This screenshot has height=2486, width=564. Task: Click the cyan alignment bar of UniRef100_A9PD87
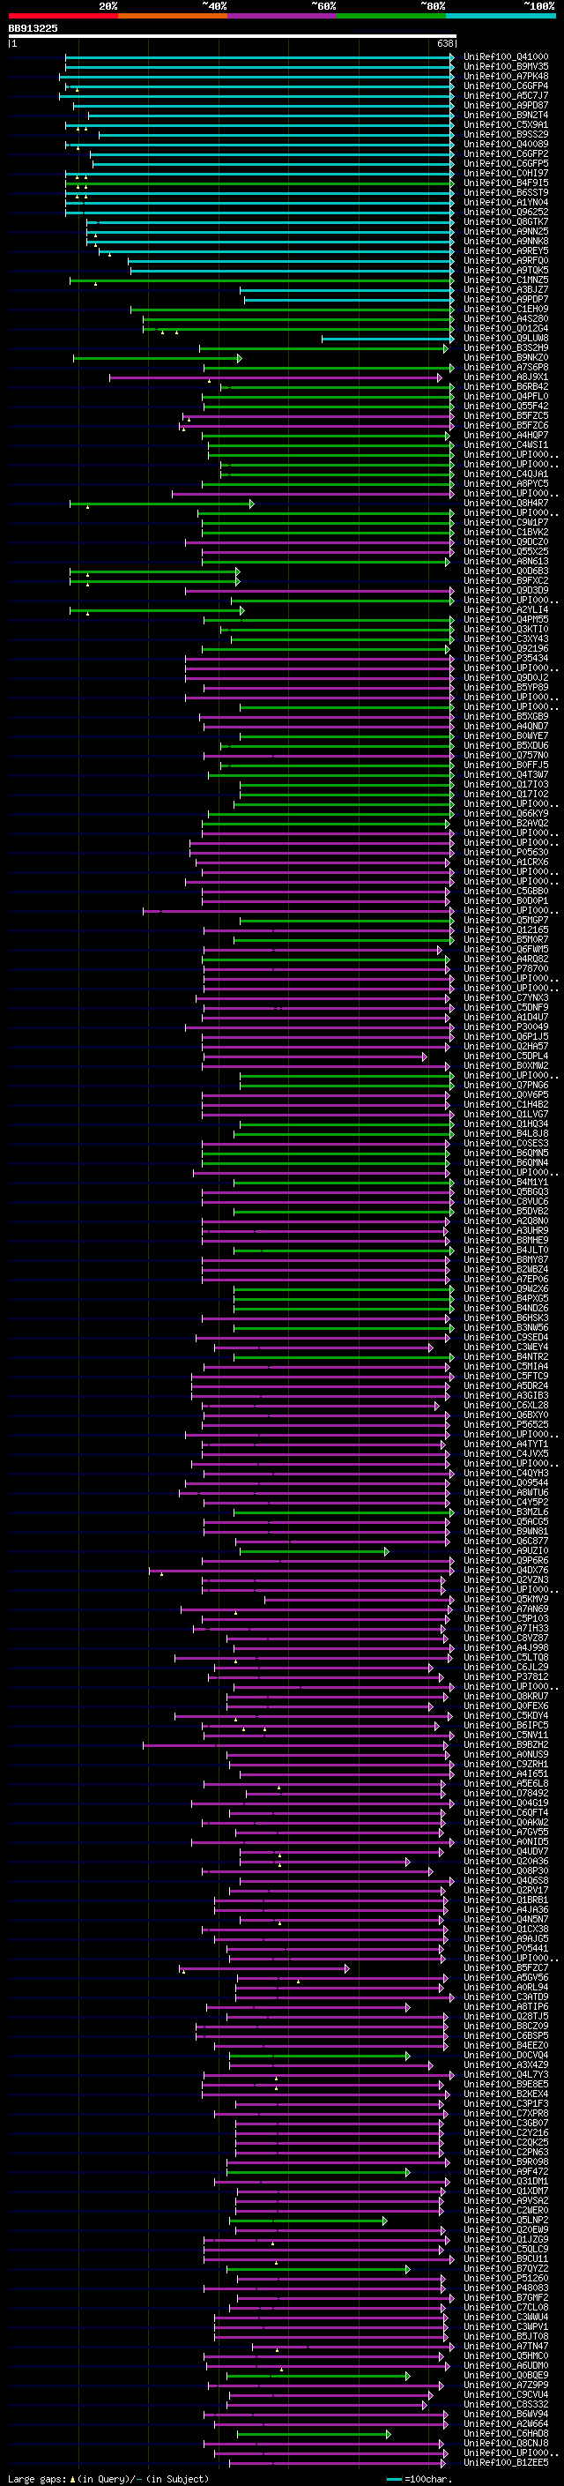(263, 106)
